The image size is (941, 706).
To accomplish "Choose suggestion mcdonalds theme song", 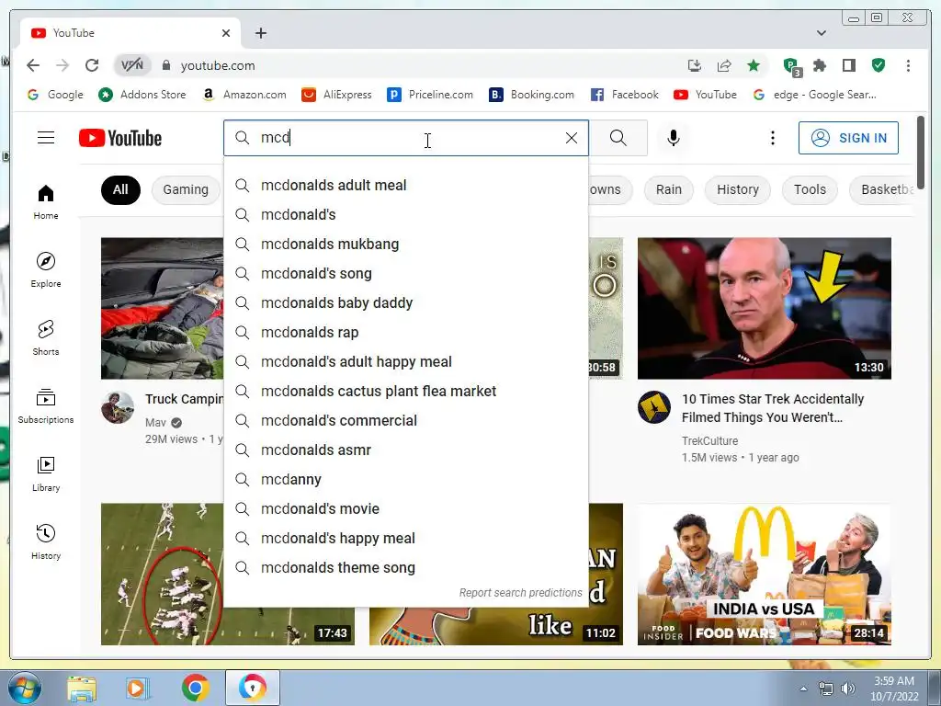I will (x=405, y=567).
